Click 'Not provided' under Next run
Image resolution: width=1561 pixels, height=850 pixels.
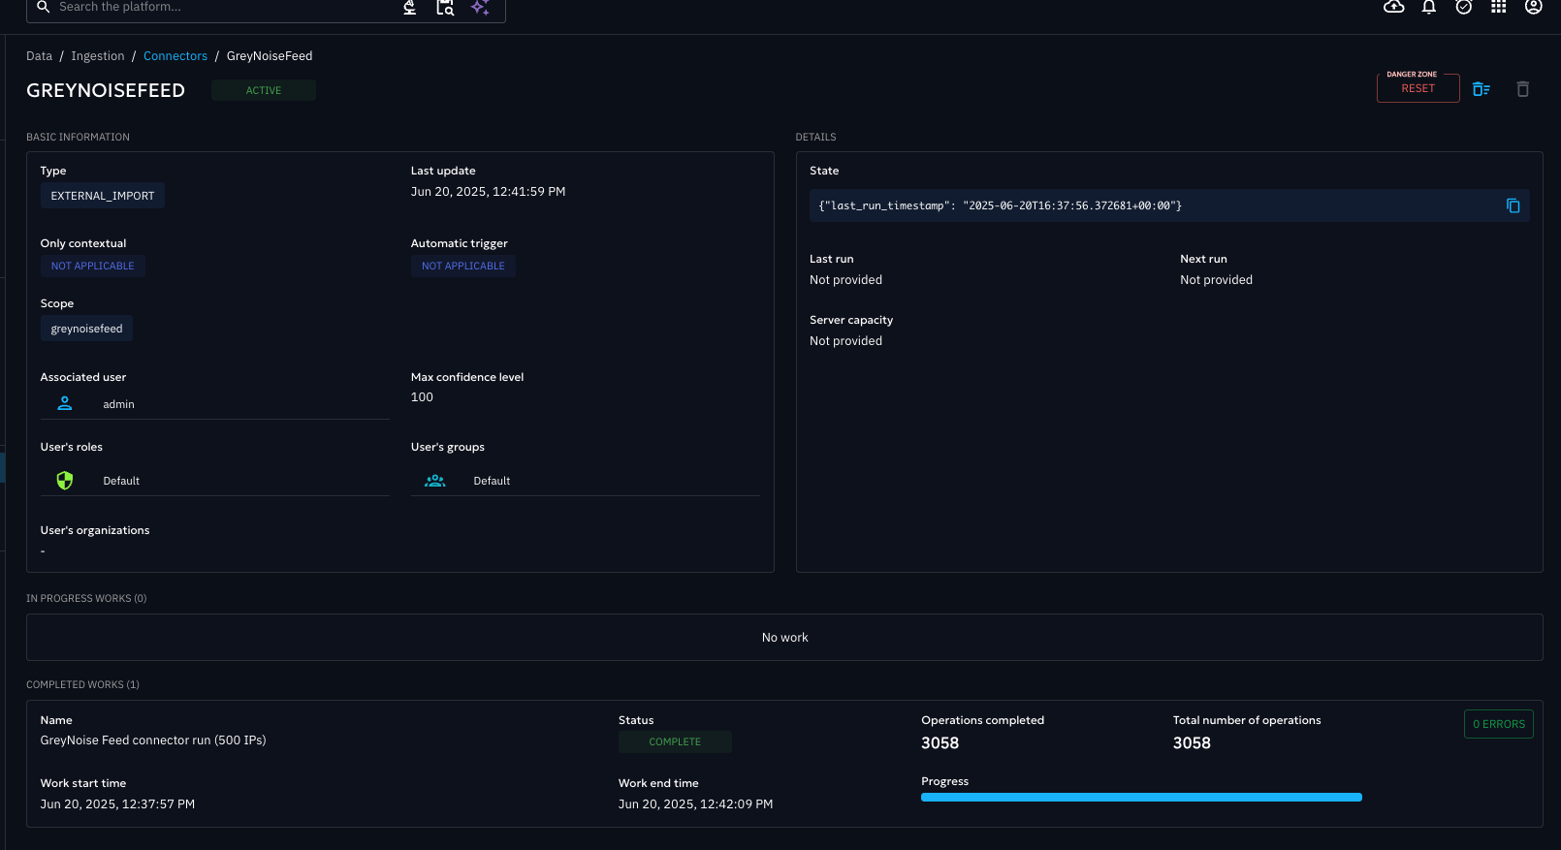[1217, 280]
